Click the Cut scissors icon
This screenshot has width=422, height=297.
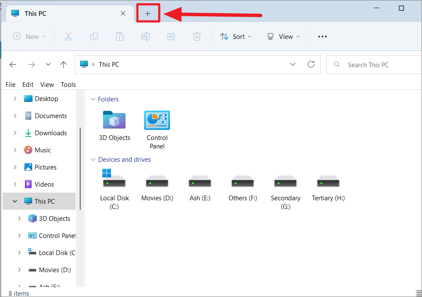point(68,36)
